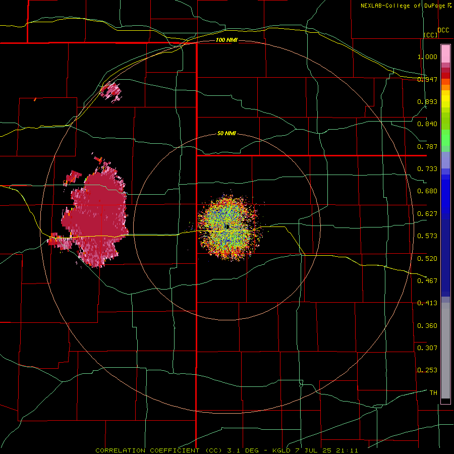The image size is (454, 454).
Task: Click the NEXLAB-College of DuPage watermark text
Action: [x=403, y=6]
